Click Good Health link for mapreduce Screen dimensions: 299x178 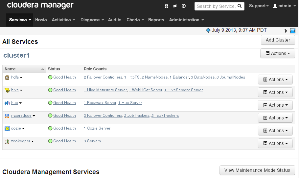[x=64, y=116]
